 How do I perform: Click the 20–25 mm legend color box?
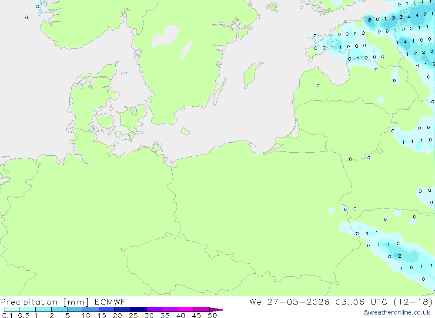(x=123, y=309)
